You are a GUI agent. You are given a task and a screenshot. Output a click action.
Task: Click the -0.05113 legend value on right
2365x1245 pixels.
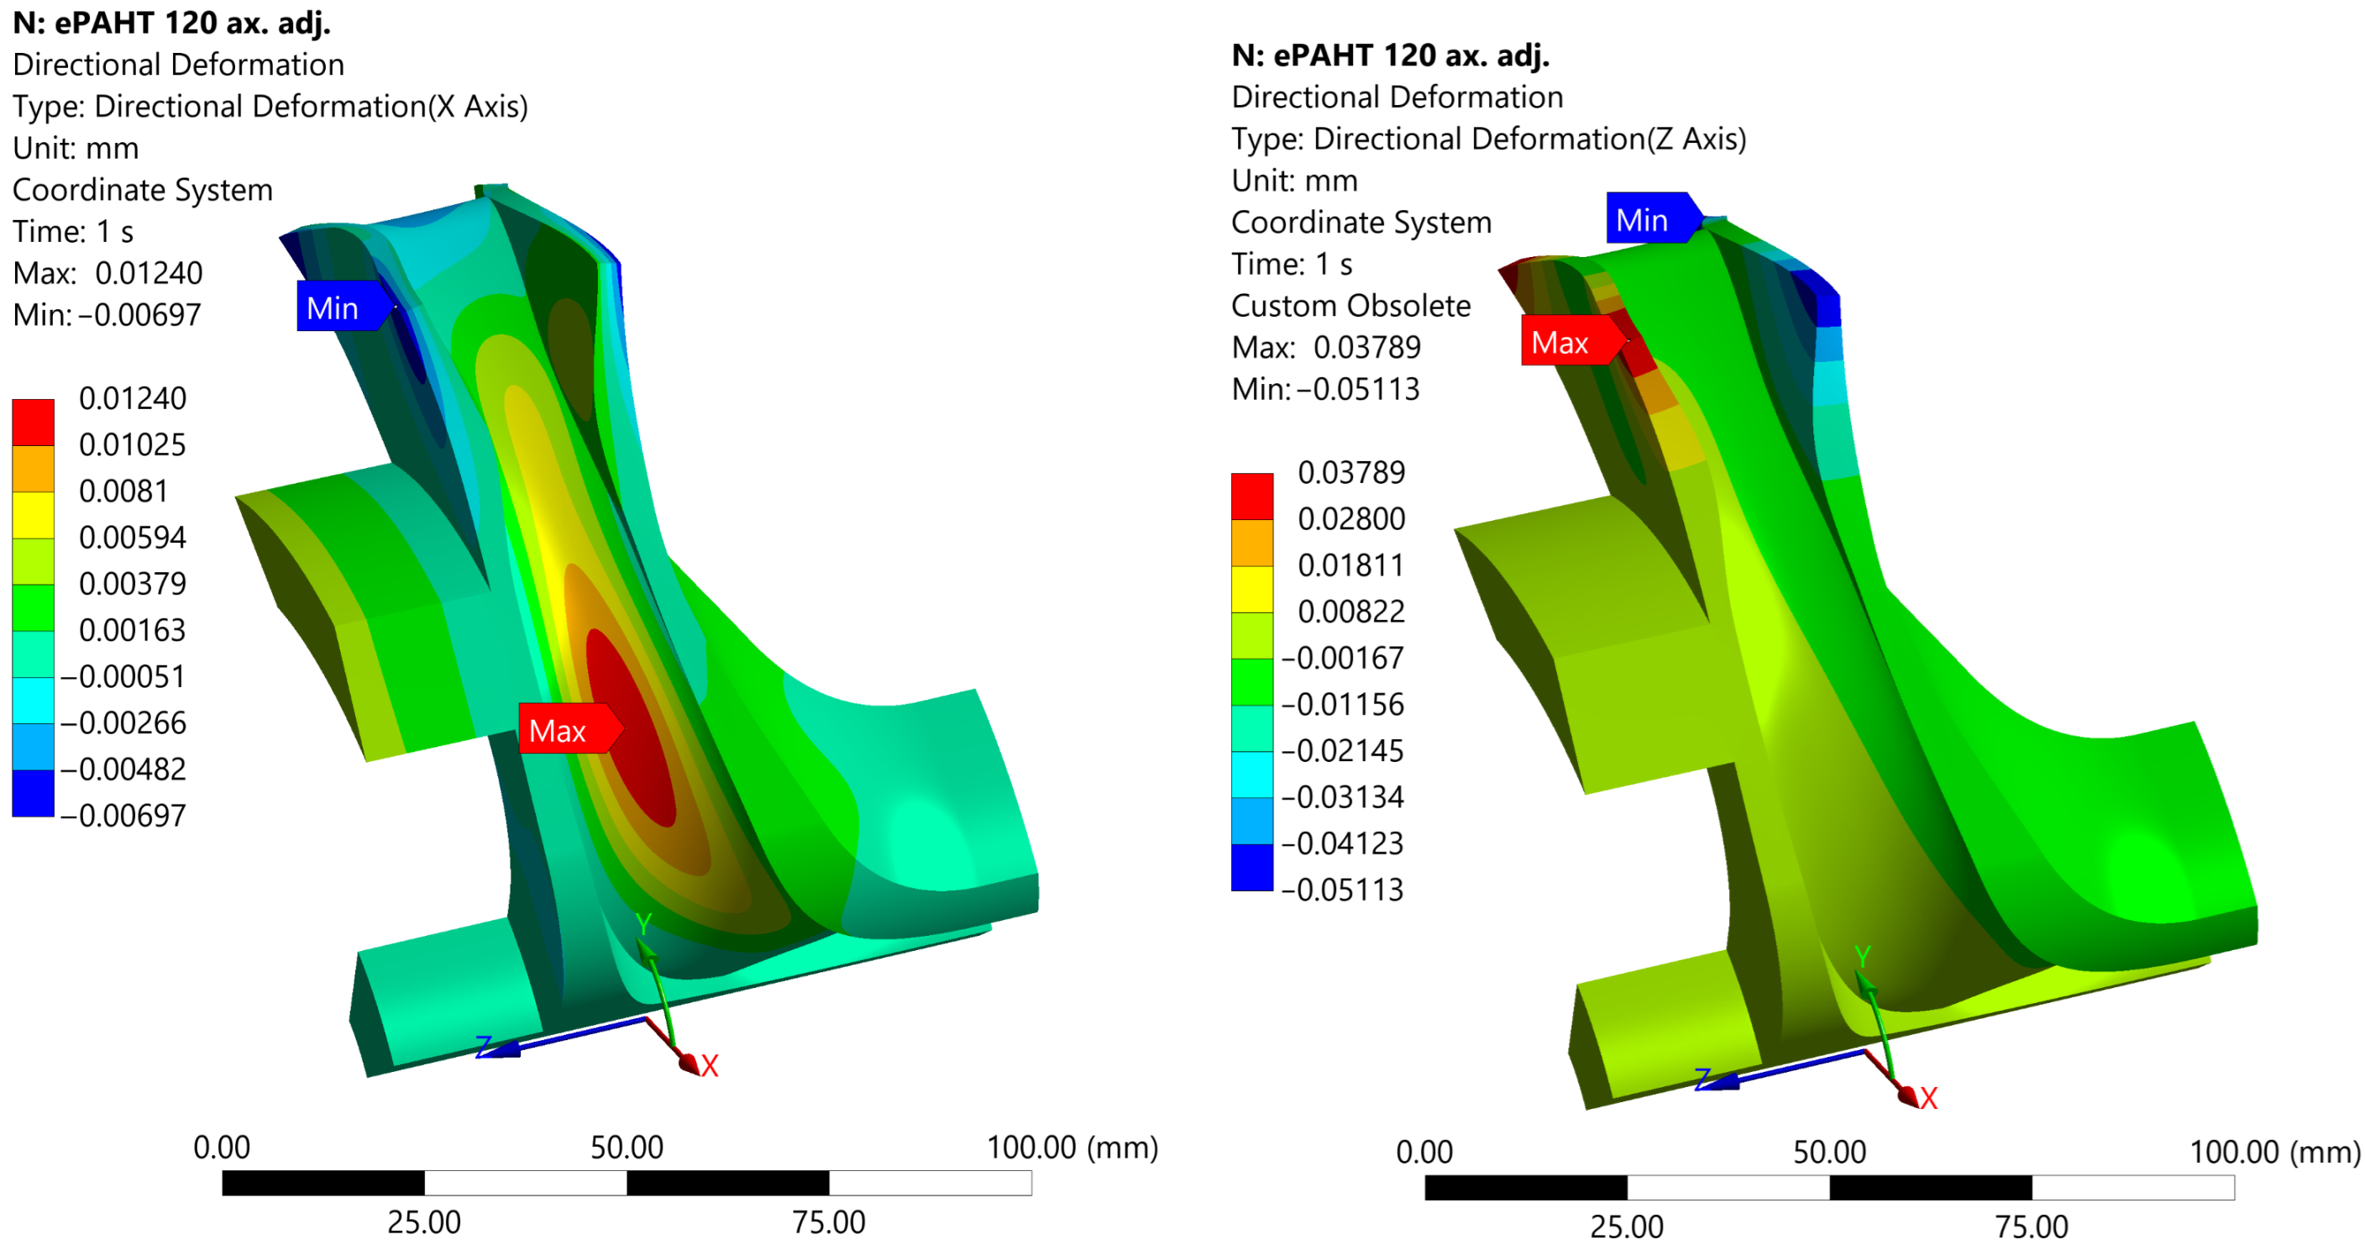(x=1341, y=889)
